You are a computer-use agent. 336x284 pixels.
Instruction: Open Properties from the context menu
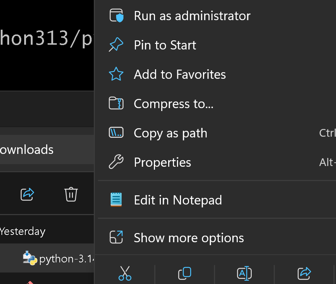point(162,162)
